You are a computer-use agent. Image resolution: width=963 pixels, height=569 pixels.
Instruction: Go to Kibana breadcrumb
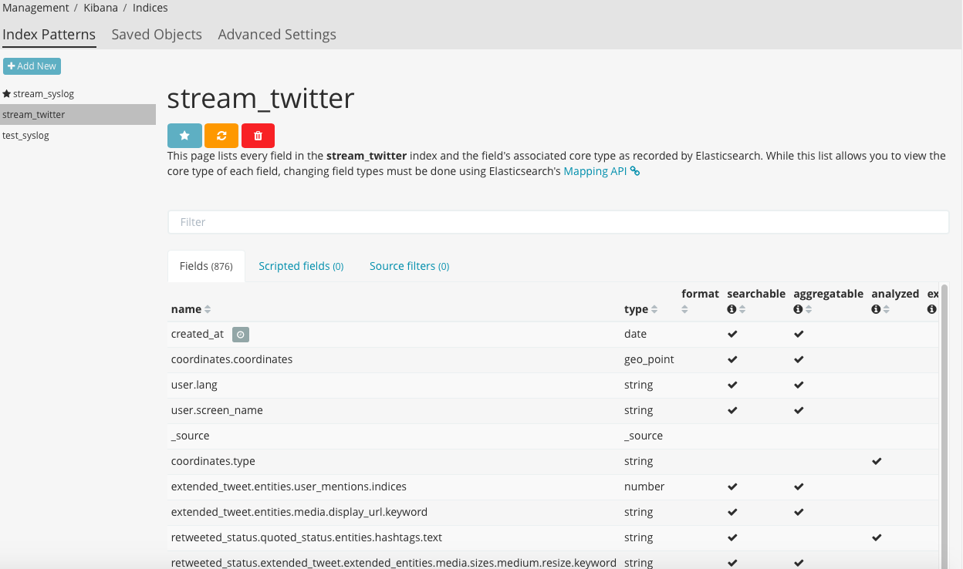[x=100, y=8]
